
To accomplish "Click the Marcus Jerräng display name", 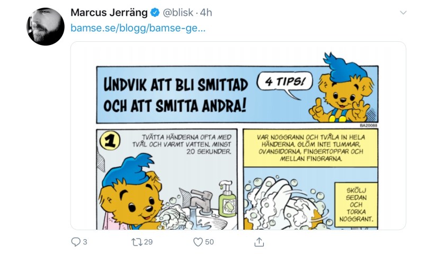I will (109, 13).
